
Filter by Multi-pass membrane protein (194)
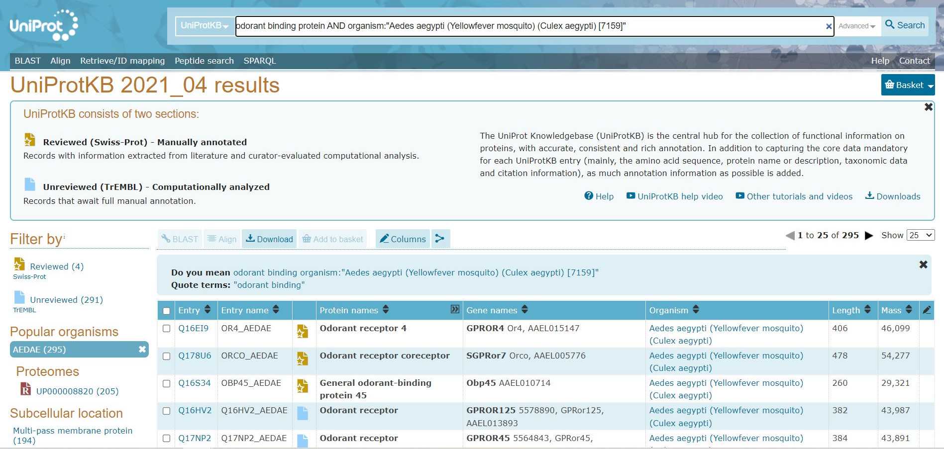[73, 436]
